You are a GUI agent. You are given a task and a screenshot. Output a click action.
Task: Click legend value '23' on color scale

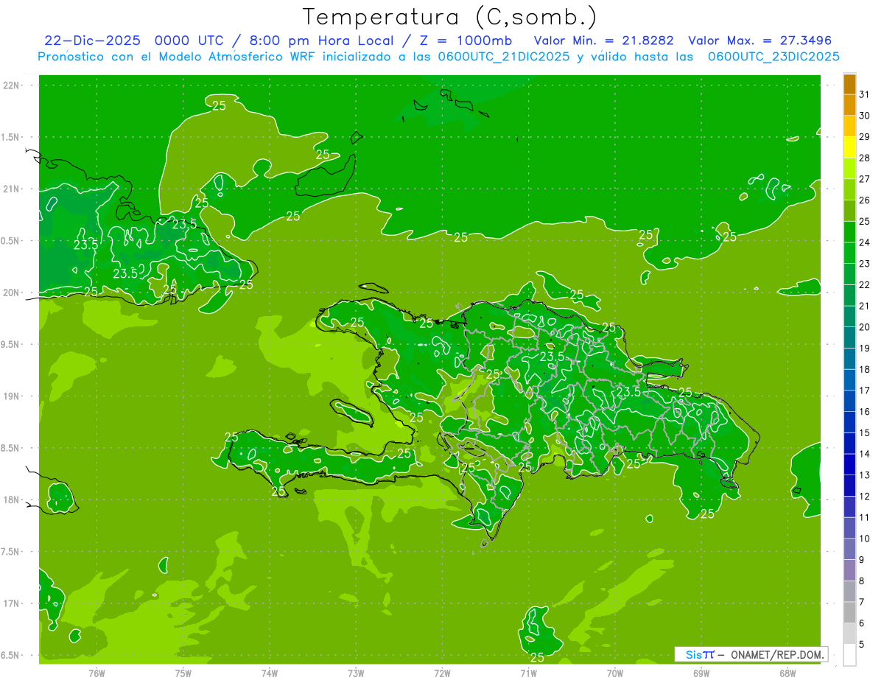(x=865, y=264)
